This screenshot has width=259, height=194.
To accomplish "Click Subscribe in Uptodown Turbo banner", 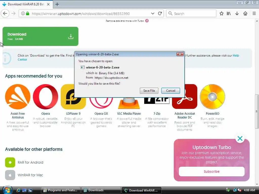I will pyautogui.click(x=212, y=172).
